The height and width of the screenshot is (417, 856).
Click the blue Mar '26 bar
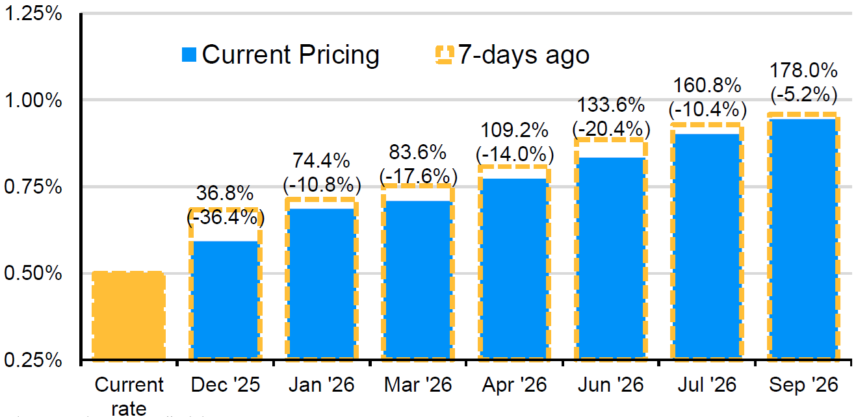pyautogui.click(x=417, y=280)
